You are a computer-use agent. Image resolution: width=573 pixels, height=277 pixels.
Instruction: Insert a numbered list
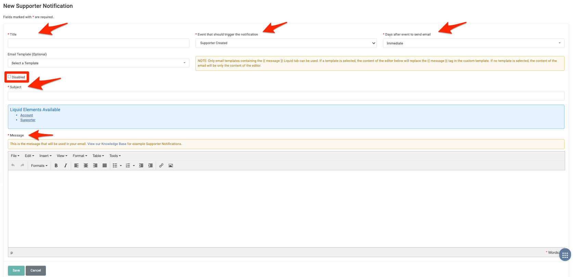point(128,166)
